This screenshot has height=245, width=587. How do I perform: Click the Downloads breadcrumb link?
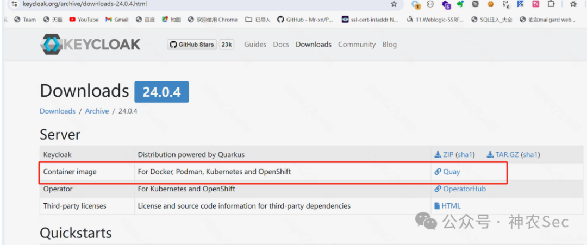point(58,111)
